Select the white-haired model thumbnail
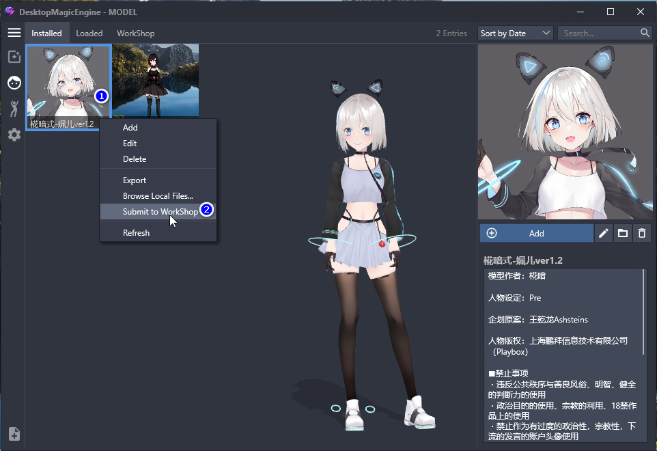 pyautogui.click(x=68, y=87)
